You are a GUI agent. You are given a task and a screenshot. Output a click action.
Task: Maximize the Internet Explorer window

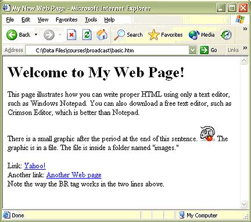tap(232, 8)
